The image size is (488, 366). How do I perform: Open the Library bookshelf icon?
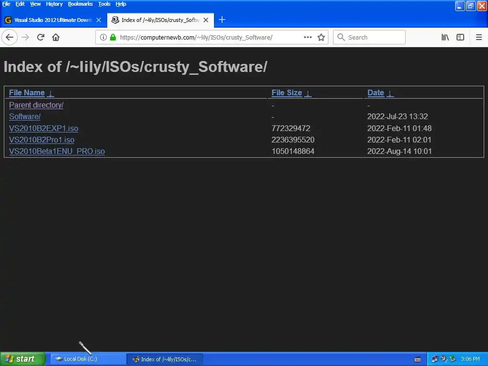tap(445, 37)
